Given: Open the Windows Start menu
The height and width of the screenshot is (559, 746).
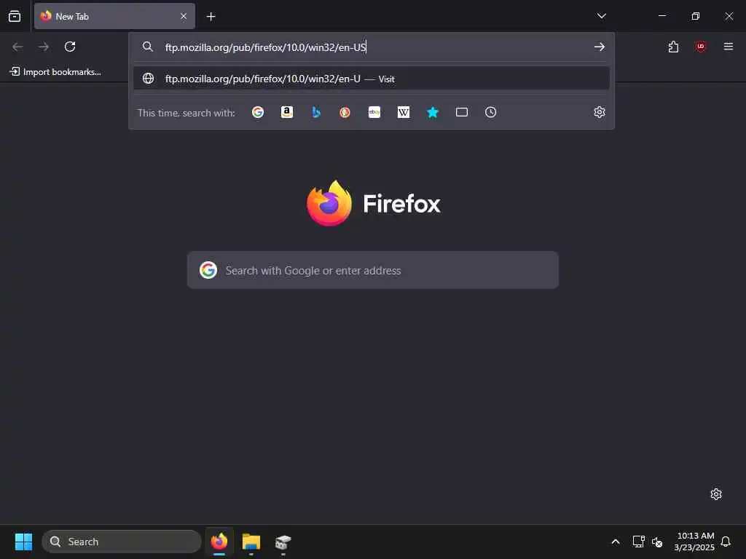Looking at the screenshot, I should click(23, 542).
